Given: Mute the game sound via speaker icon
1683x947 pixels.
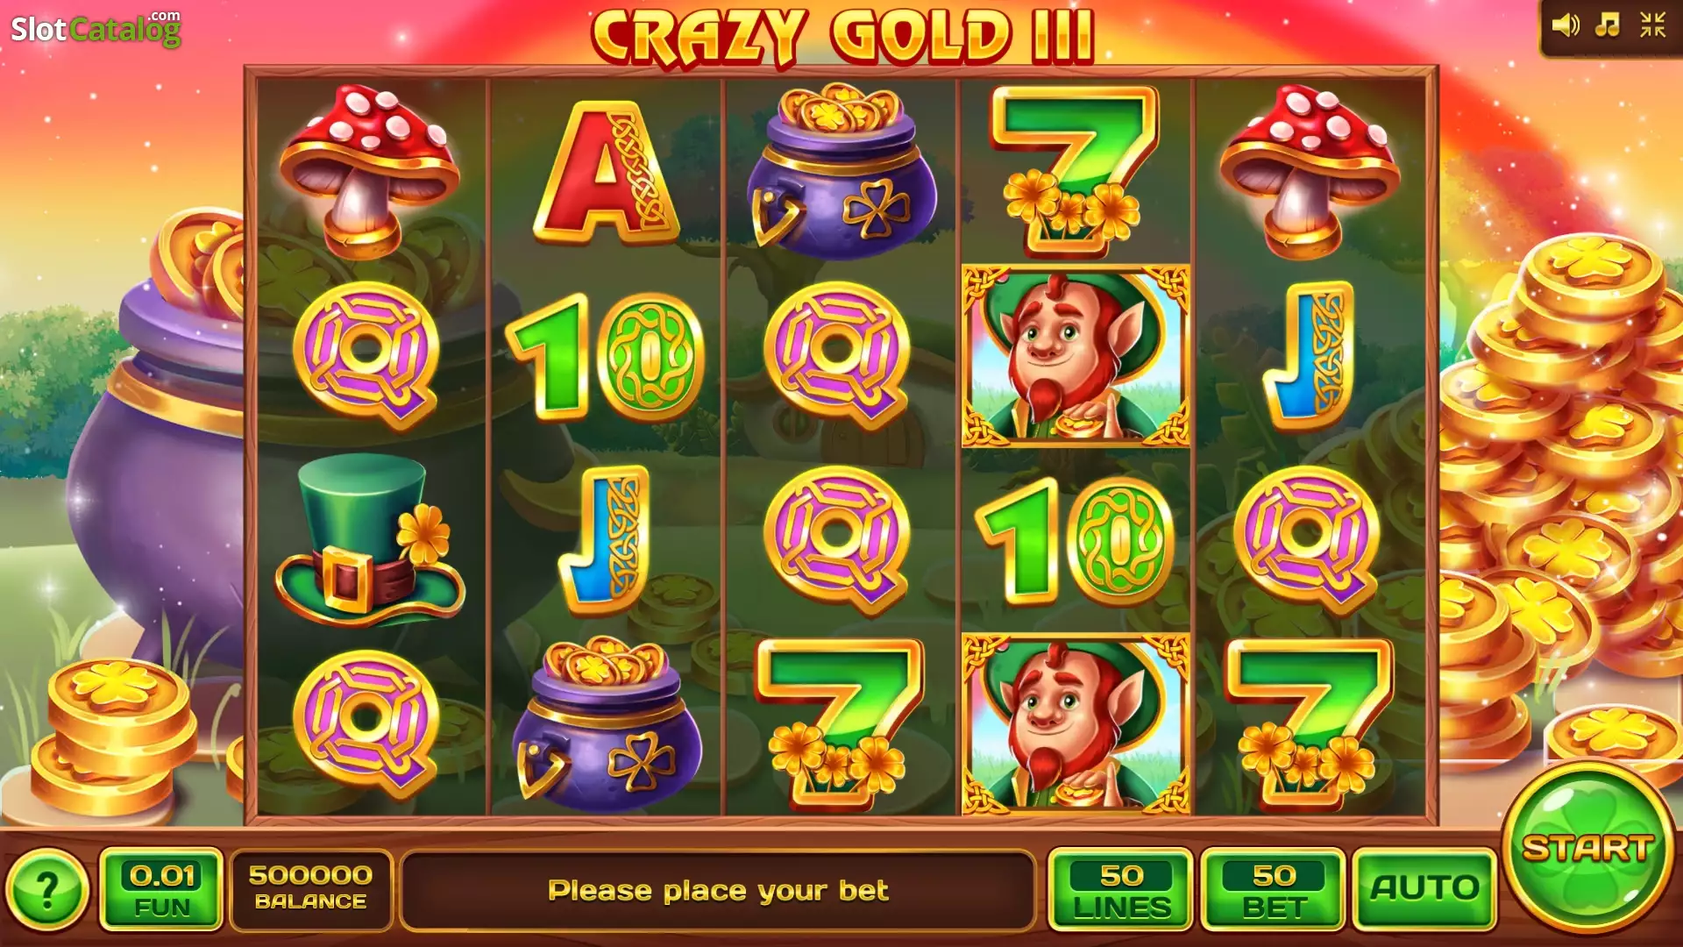Looking at the screenshot, I should [1565, 25].
